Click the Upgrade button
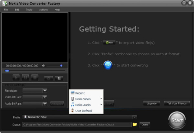Viewport: 194px width, 133px height. pos(152,104)
